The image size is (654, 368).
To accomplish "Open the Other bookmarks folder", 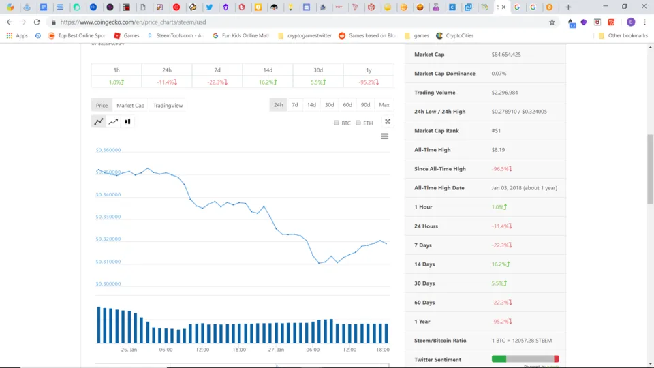I will click(623, 36).
